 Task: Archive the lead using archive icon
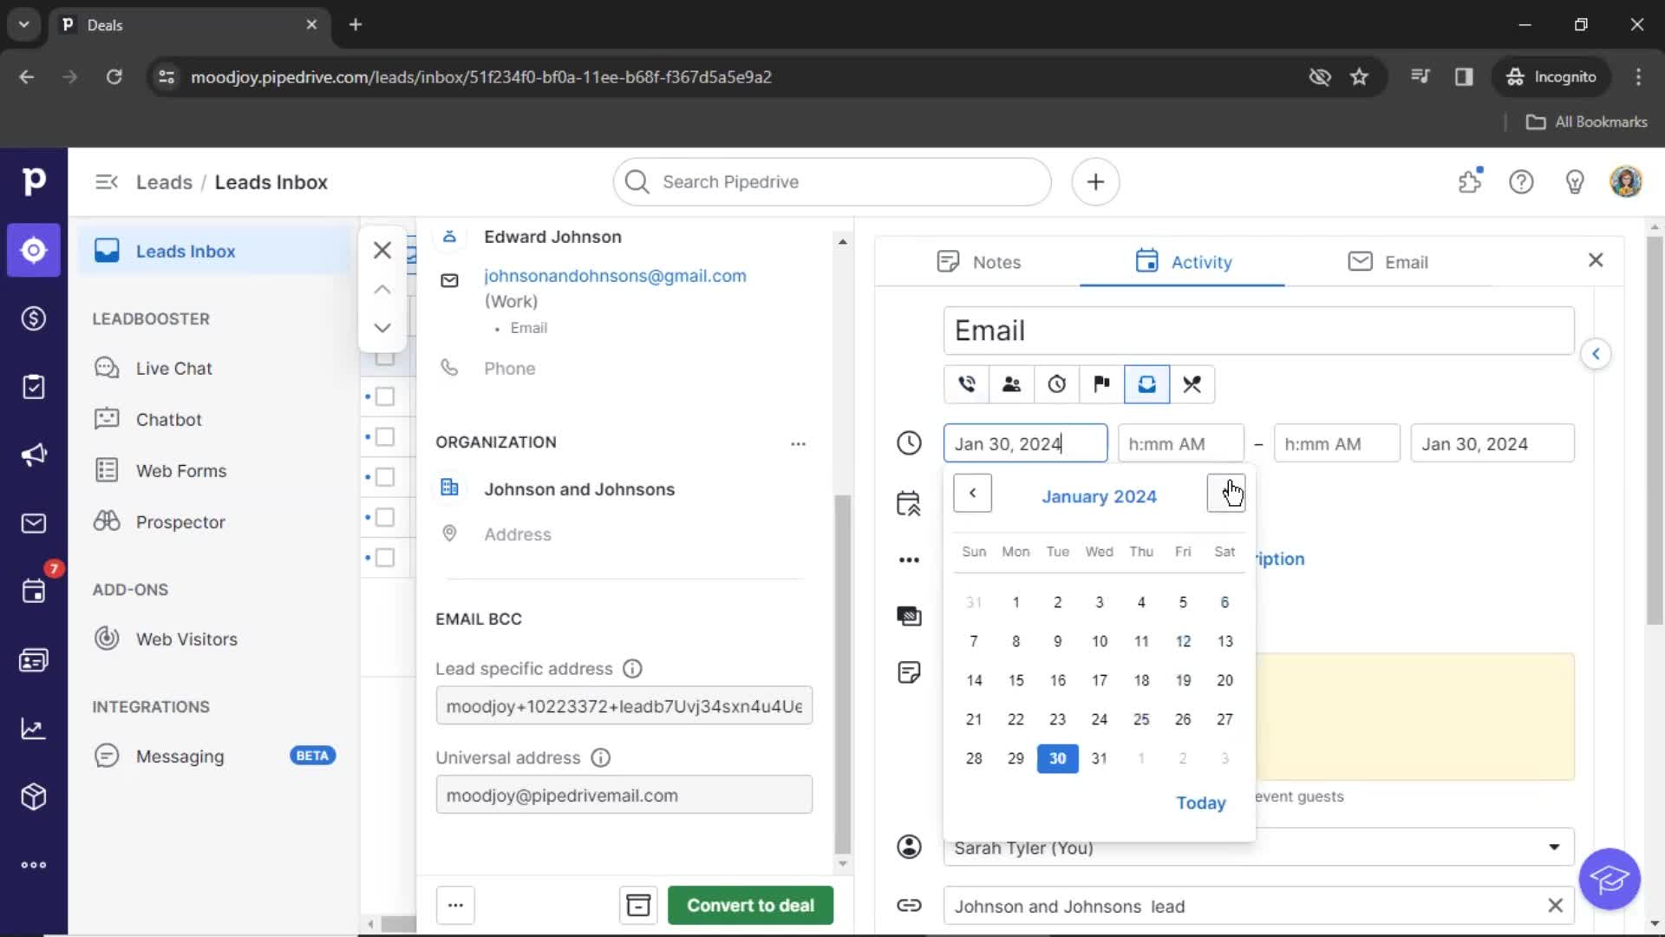point(638,905)
